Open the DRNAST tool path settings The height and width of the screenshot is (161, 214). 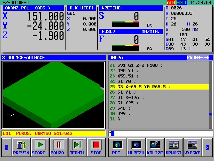[174, 148]
